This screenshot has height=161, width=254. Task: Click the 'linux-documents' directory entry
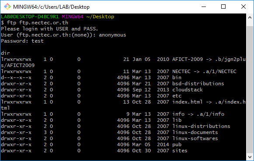[195, 132]
